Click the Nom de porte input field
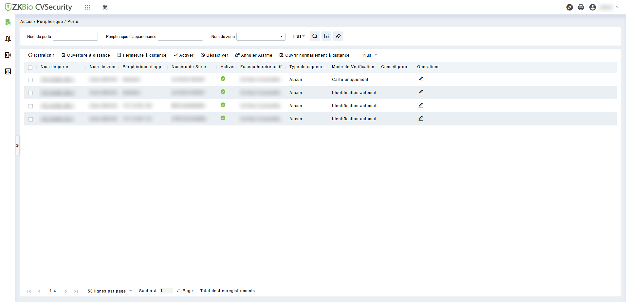 pos(75,37)
